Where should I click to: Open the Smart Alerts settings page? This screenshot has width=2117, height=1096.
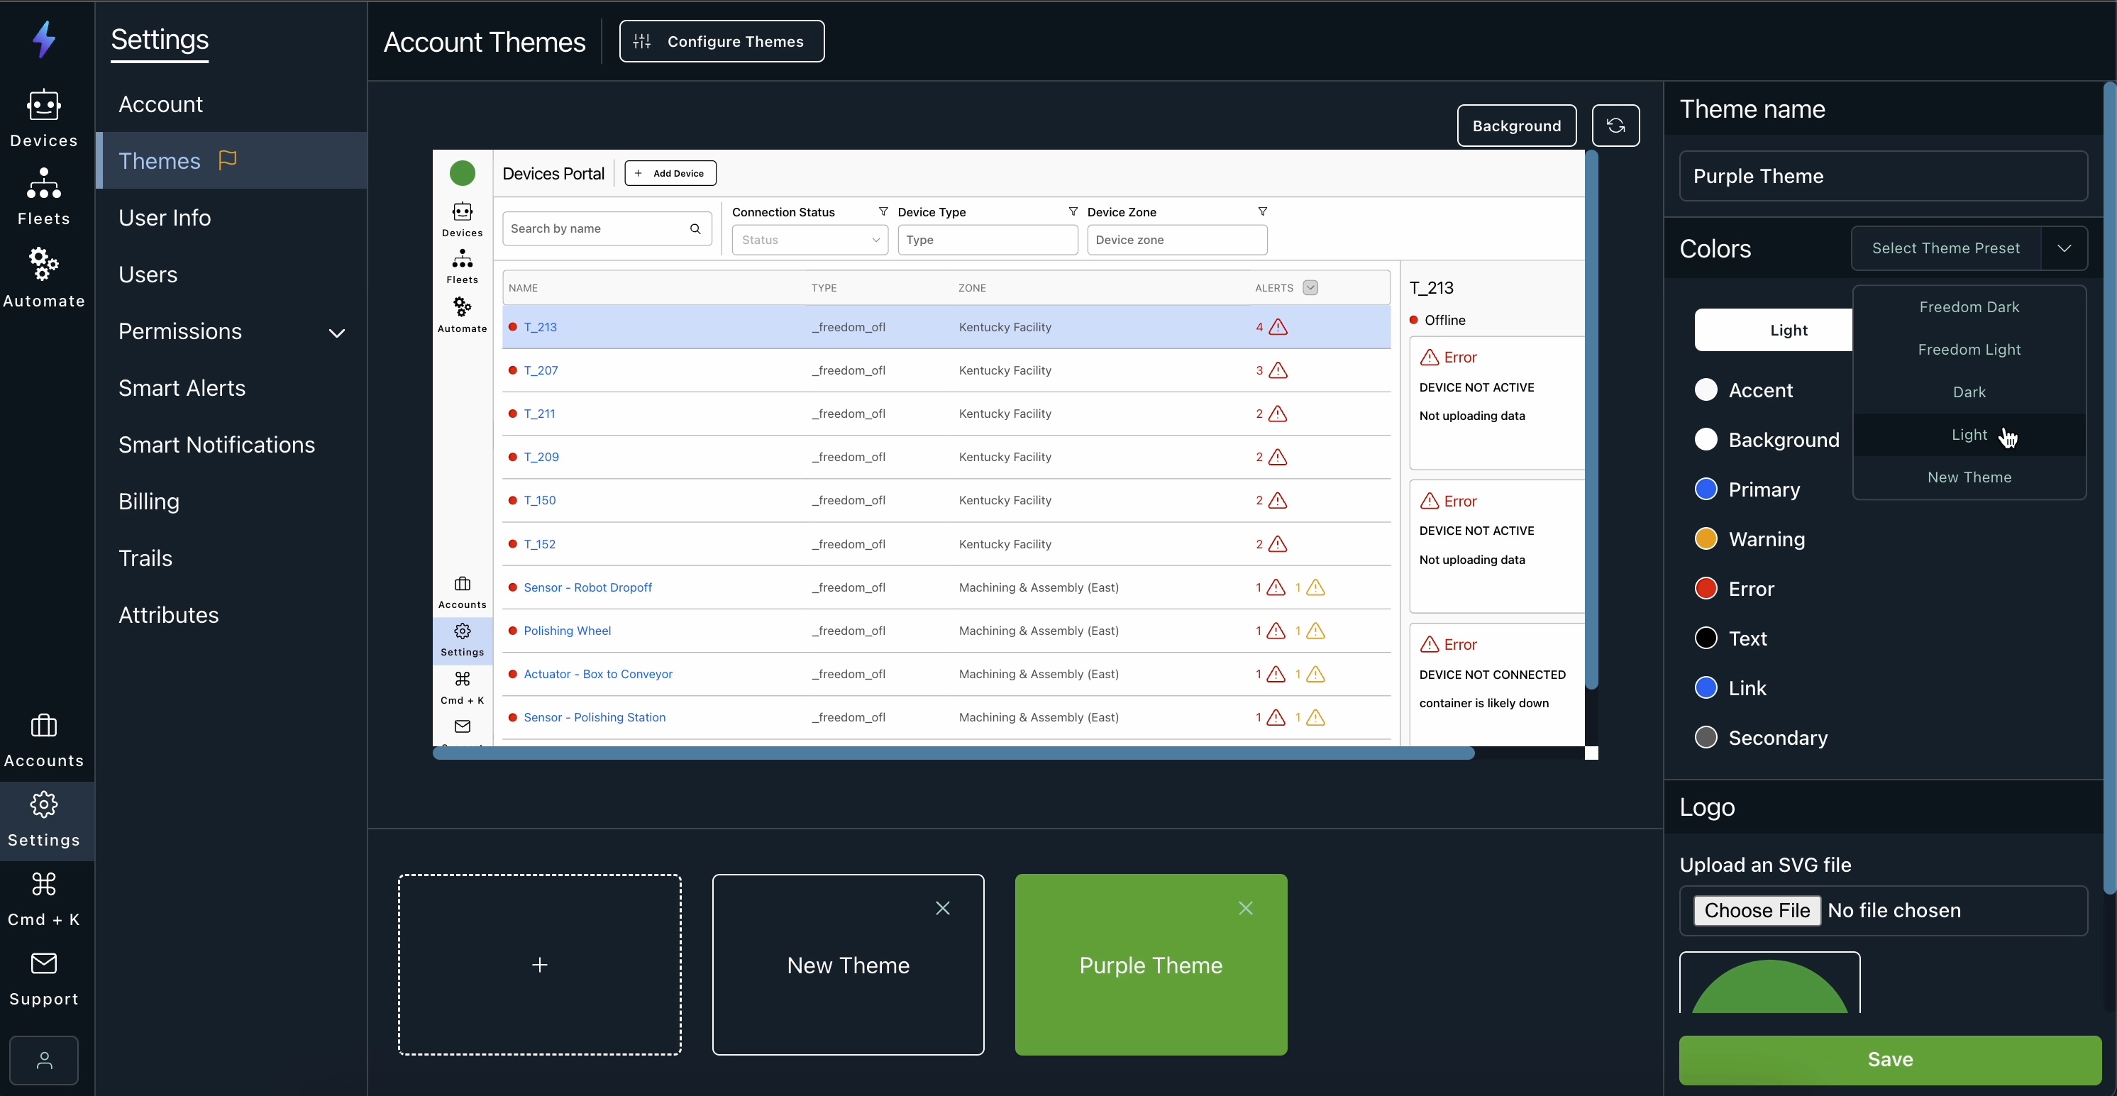[182, 388]
